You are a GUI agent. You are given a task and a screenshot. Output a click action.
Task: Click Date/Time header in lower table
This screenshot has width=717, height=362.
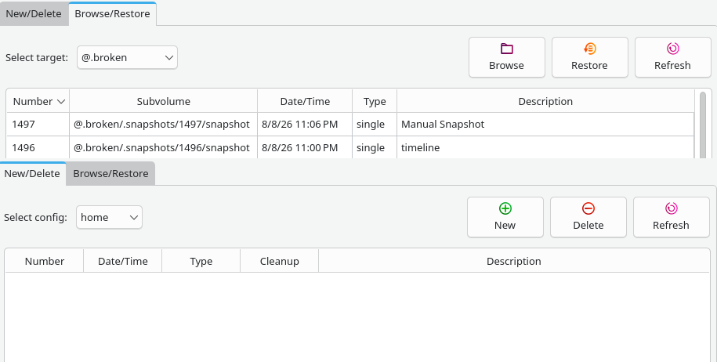tap(123, 262)
